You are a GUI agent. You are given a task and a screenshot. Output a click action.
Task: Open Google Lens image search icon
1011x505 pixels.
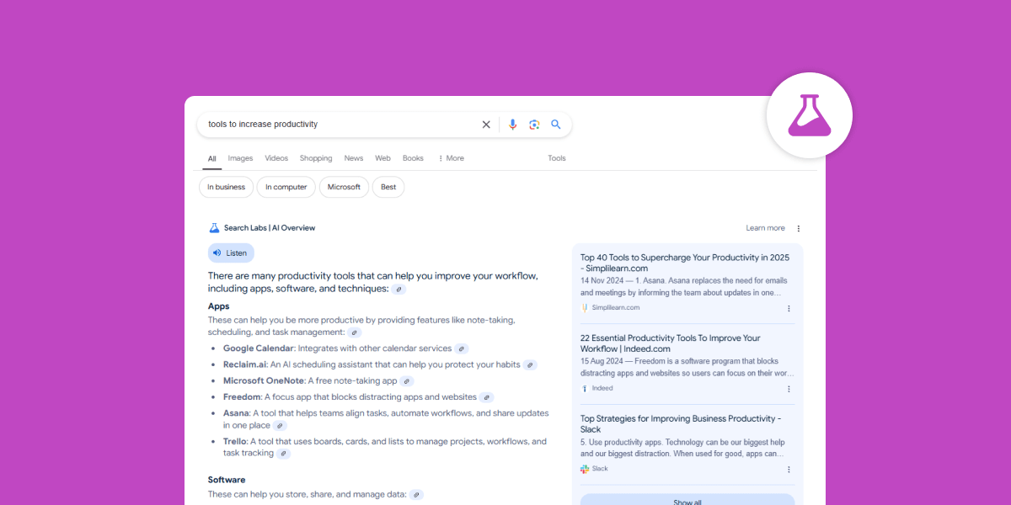(534, 125)
